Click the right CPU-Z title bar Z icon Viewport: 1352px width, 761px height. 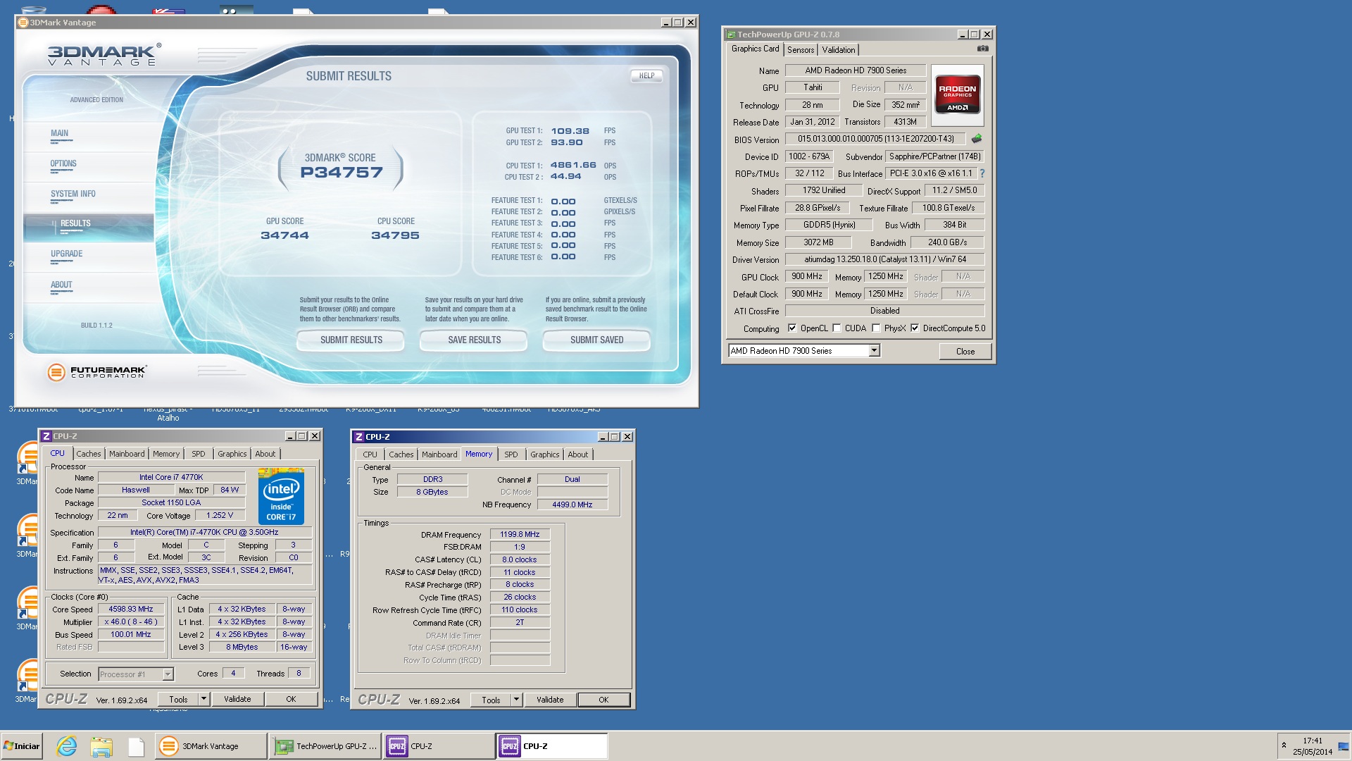[359, 437]
